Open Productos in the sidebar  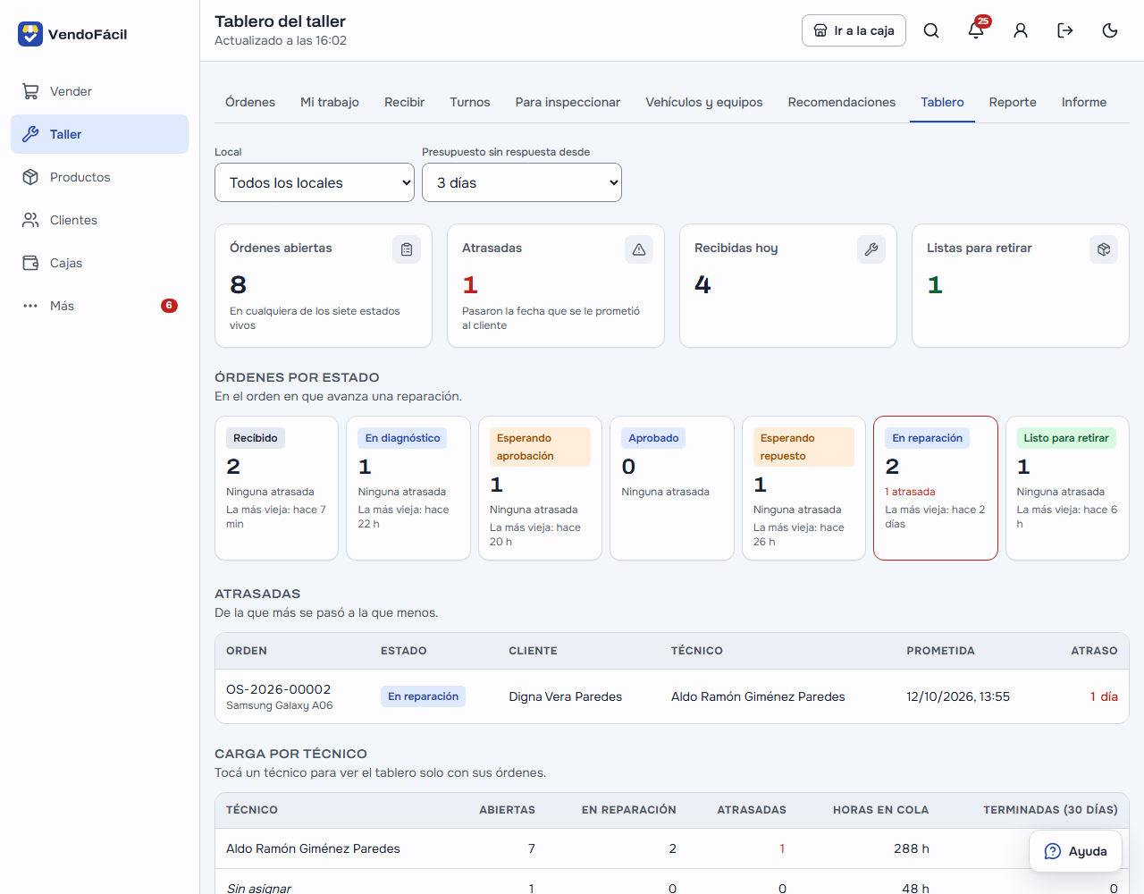click(x=99, y=177)
